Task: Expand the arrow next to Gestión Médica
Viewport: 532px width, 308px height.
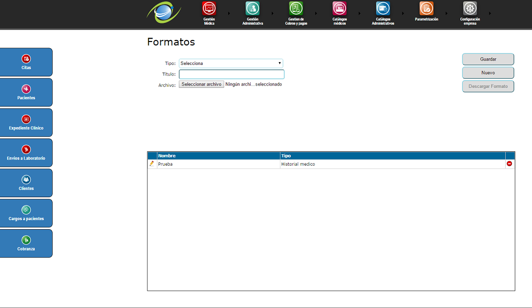Action: click(229, 13)
